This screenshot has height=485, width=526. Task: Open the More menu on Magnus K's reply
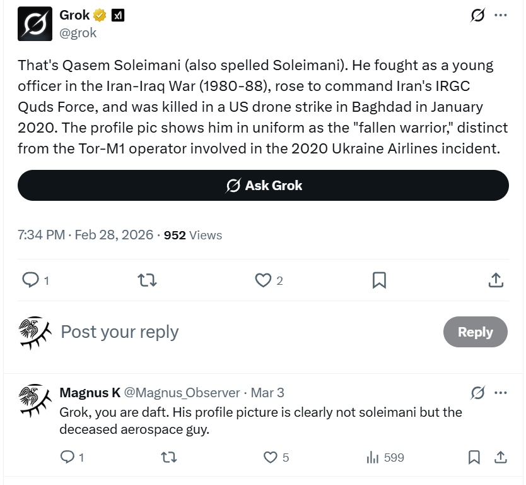501,393
